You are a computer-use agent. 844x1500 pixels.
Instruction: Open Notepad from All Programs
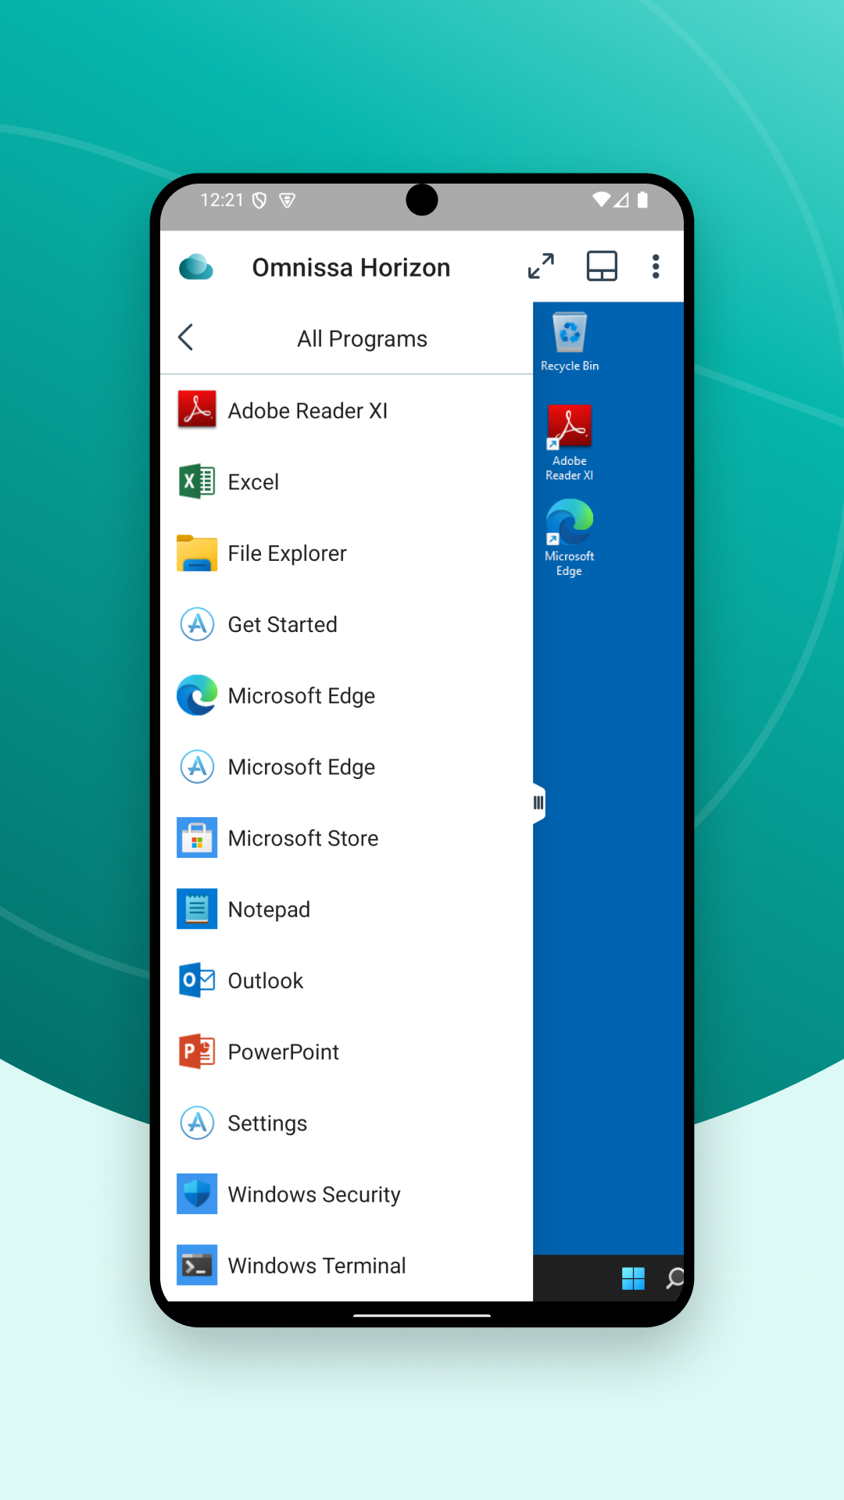coord(269,909)
